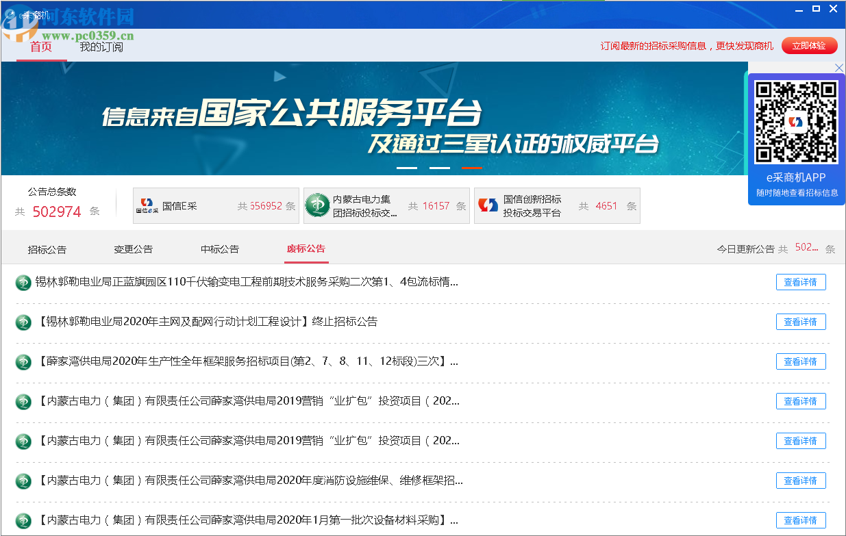Click the 国信E采 count 556952
This screenshot has width=846, height=536.
[x=266, y=205]
